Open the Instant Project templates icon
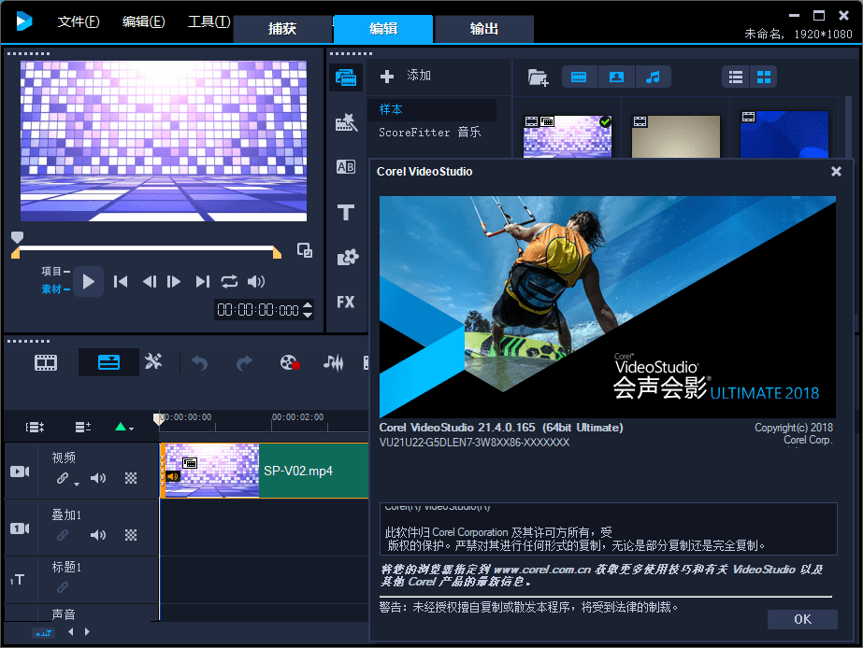Viewport: 863px width, 648px height. pyautogui.click(x=346, y=122)
